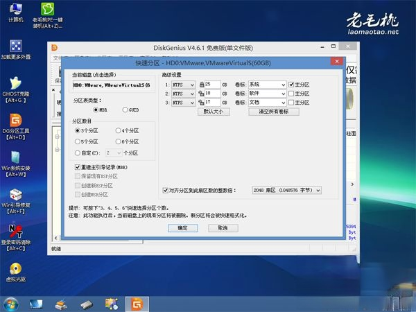
Task: Toggle 对齐分区到此扇区数的整数倍 checkbox
Action: tap(165, 190)
